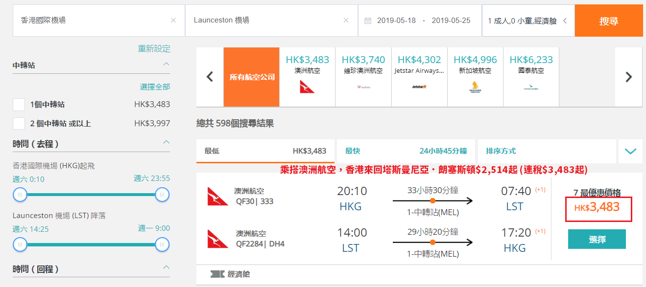The image size is (646, 287).
Task: Click the 週六 0:10 slider label
Action: (28, 179)
